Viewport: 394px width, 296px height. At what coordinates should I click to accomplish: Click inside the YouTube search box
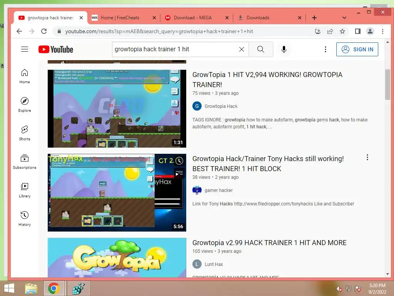coord(176,49)
